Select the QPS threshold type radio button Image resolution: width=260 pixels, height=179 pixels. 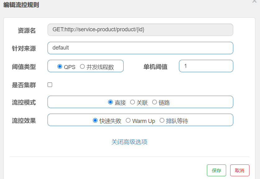click(60, 67)
